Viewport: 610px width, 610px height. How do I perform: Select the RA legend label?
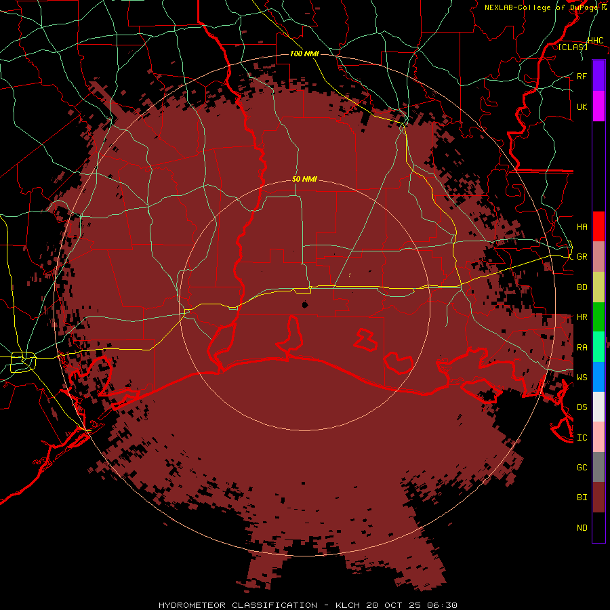click(582, 348)
